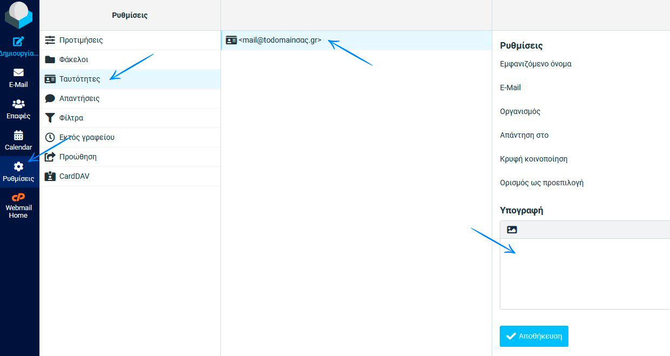This screenshot has height=356, width=670.
Task: Open Προτιμήσεις preferences section
Action: pyautogui.click(x=81, y=40)
